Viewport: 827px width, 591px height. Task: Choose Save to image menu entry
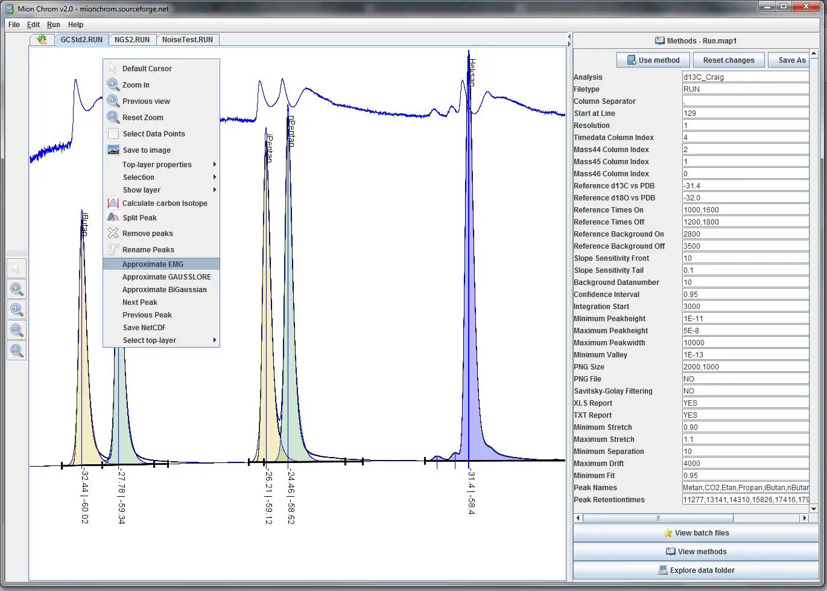(x=146, y=150)
